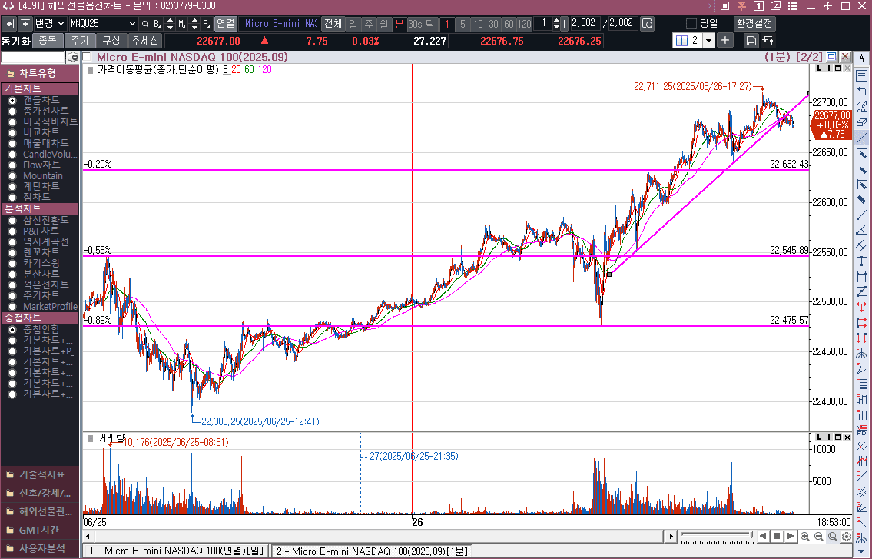
Task: Select the eraser tool in drawing toolbar
Action: 861,122
